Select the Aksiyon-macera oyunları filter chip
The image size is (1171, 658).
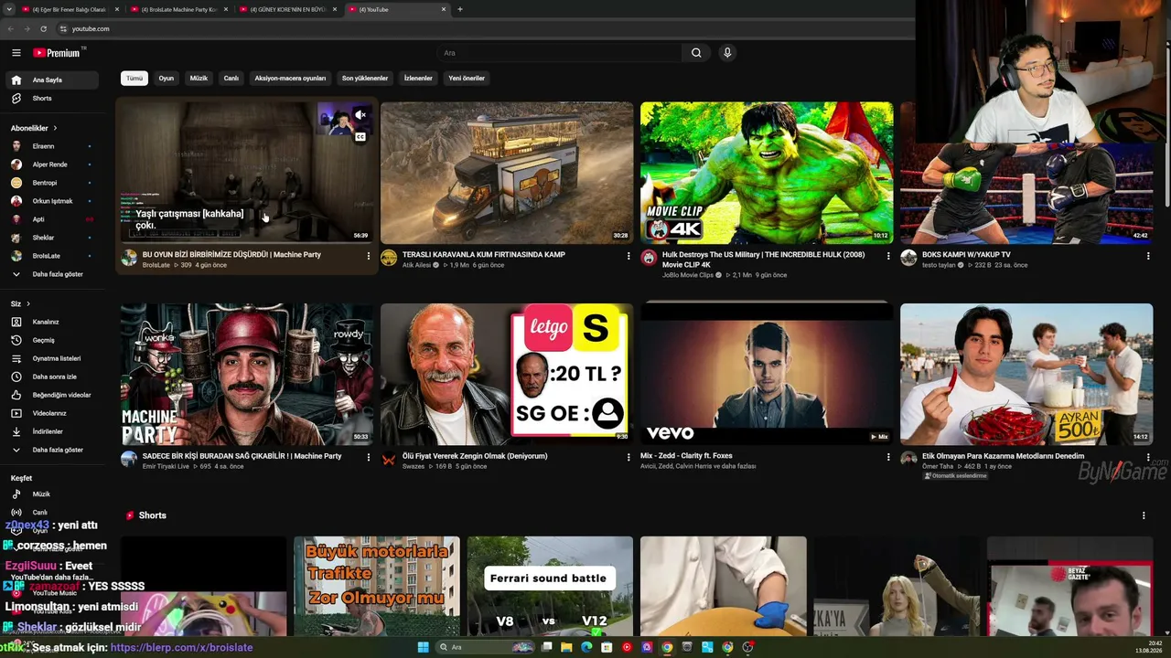(x=290, y=79)
